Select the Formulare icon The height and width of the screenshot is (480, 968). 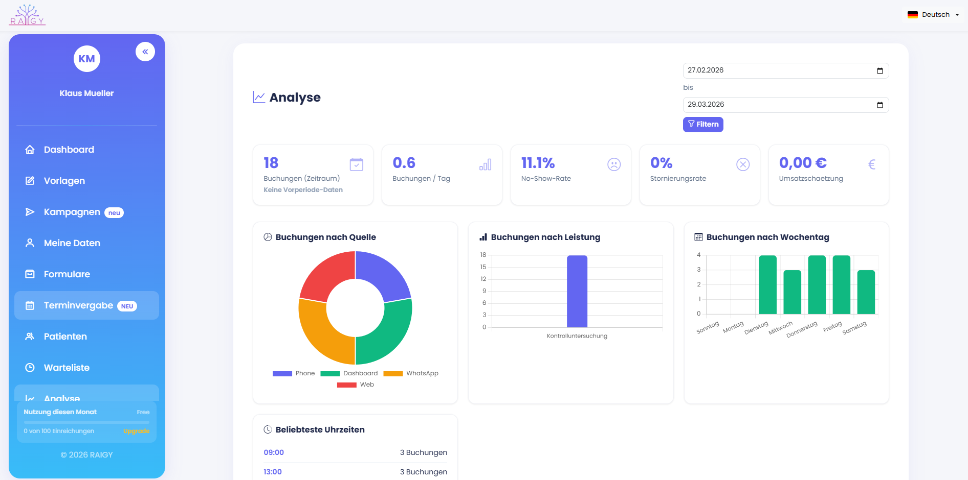click(30, 274)
